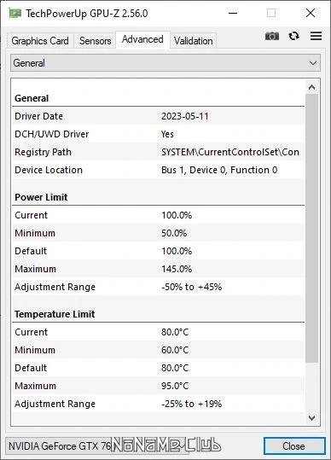Select the Driver Date value 2023-05-11
The width and height of the screenshot is (331, 460).
[185, 116]
